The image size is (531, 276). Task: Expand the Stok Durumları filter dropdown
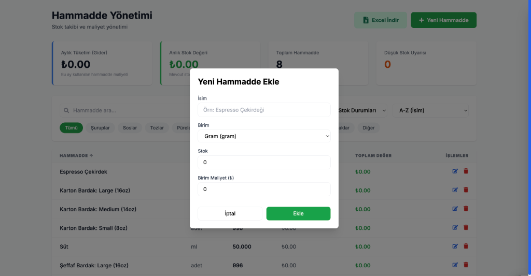point(362,110)
